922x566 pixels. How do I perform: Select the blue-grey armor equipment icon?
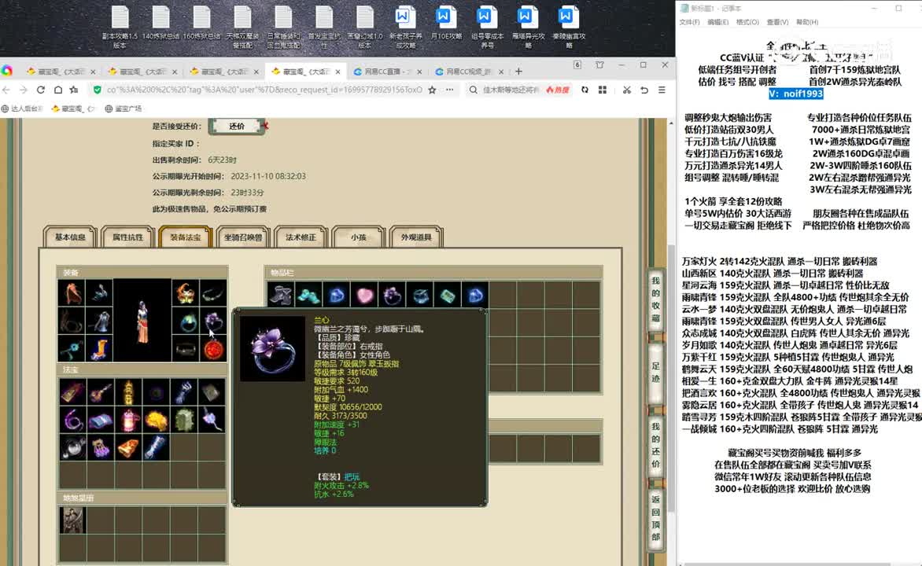pyautogui.click(x=100, y=321)
